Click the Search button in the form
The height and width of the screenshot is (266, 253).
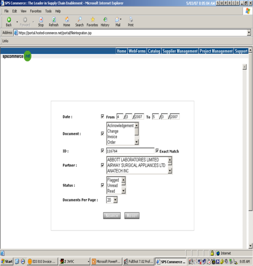112,216
